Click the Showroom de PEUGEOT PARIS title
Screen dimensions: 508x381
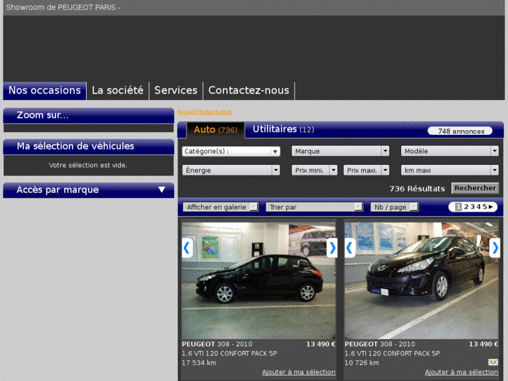click(x=64, y=8)
